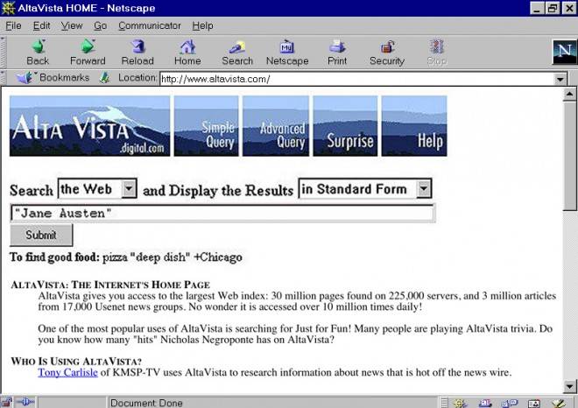The image size is (578, 408).
Task: Click the scrollbar down arrow
Action: [569, 387]
